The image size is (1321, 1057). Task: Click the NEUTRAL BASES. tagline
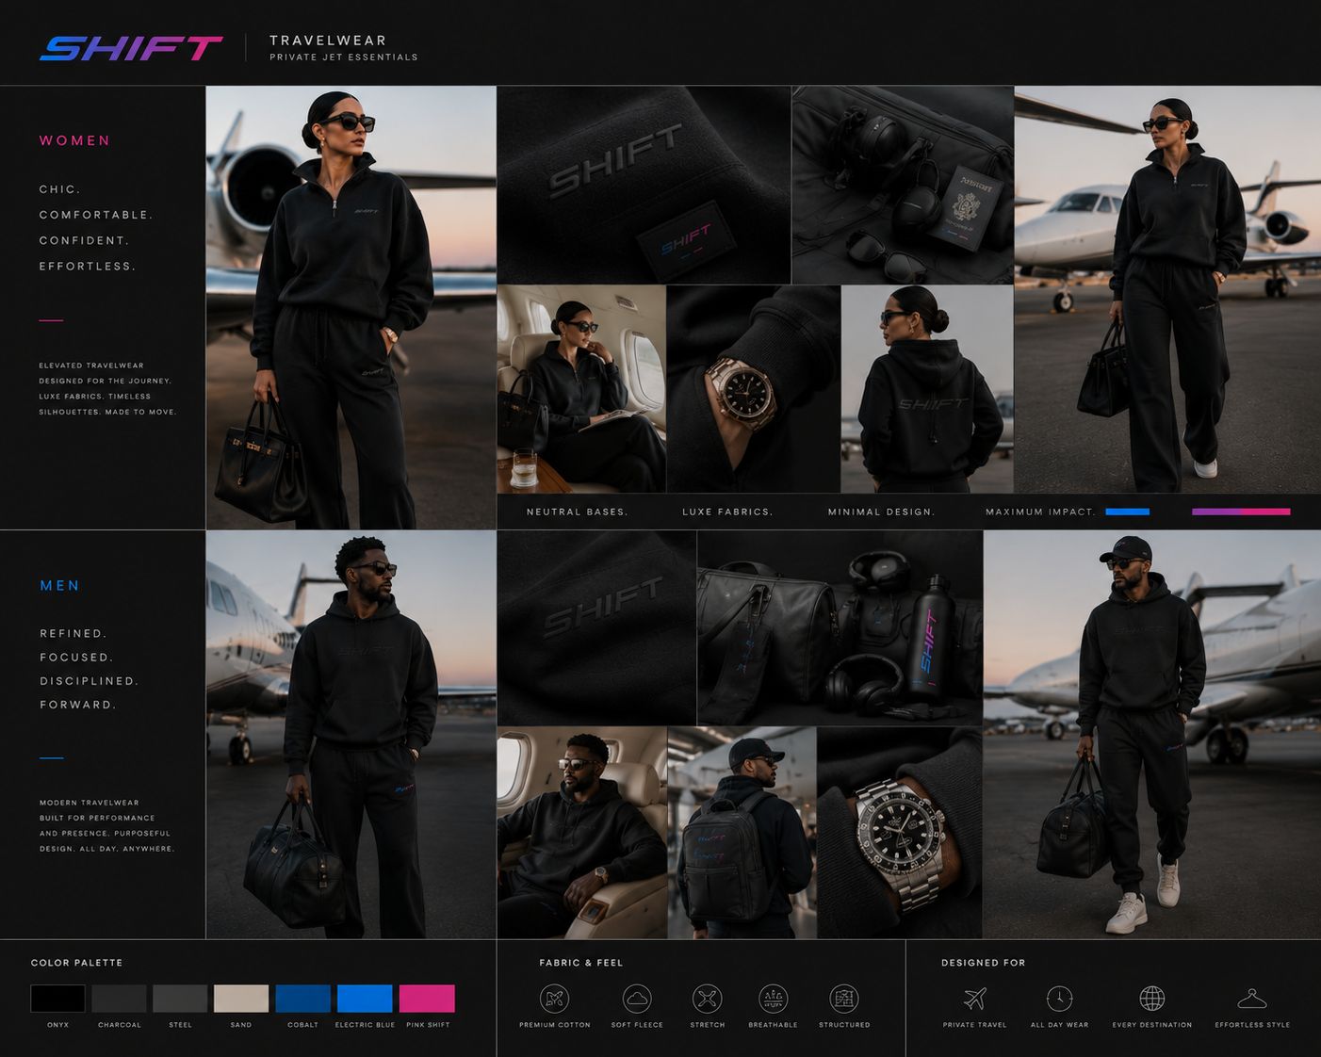coord(577,512)
